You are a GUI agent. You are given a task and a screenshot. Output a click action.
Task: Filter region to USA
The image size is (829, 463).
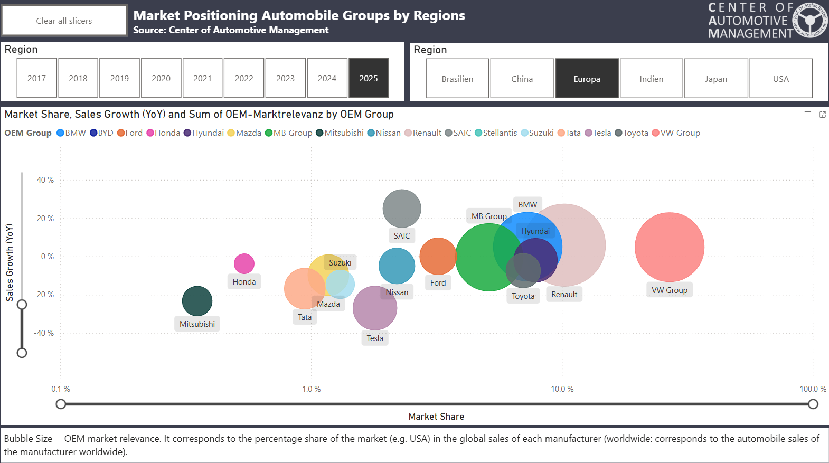(781, 79)
